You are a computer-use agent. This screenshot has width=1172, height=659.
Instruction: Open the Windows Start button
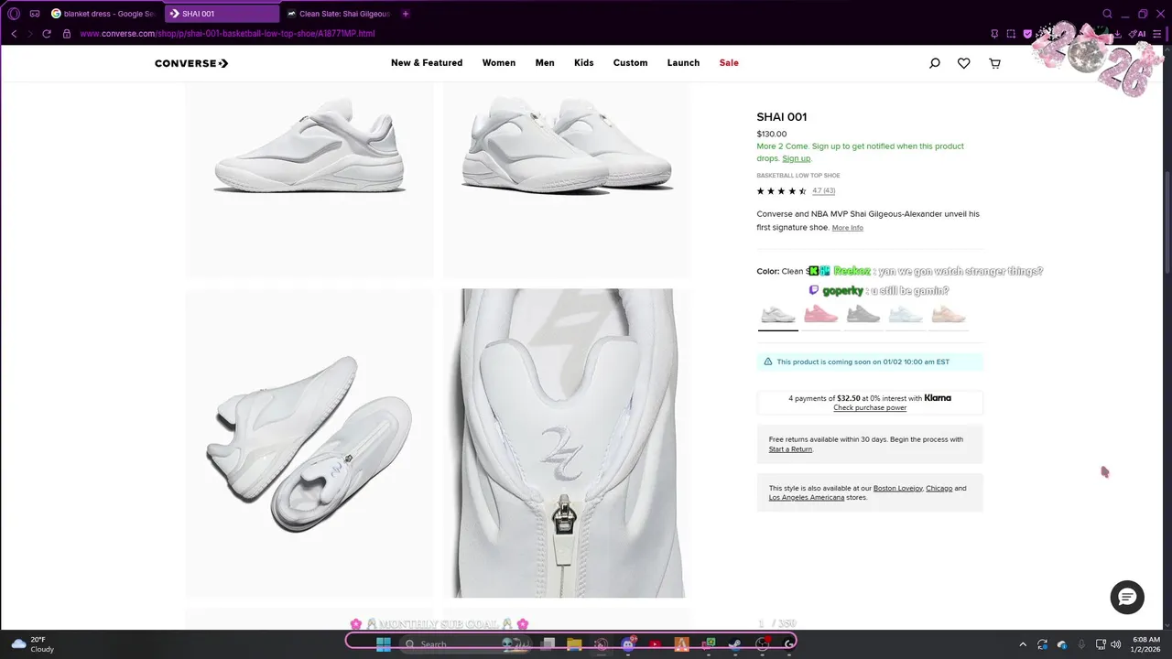pyautogui.click(x=384, y=643)
